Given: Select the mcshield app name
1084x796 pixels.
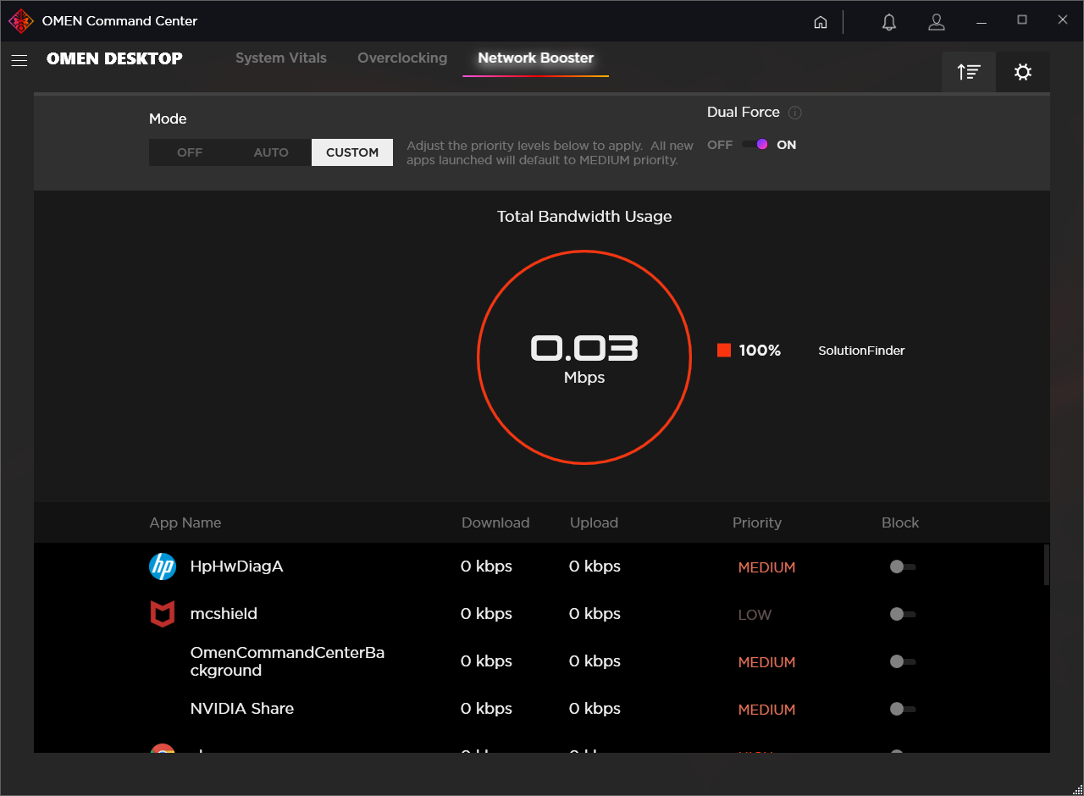Looking at the screenshot, I should coord(224,614).
